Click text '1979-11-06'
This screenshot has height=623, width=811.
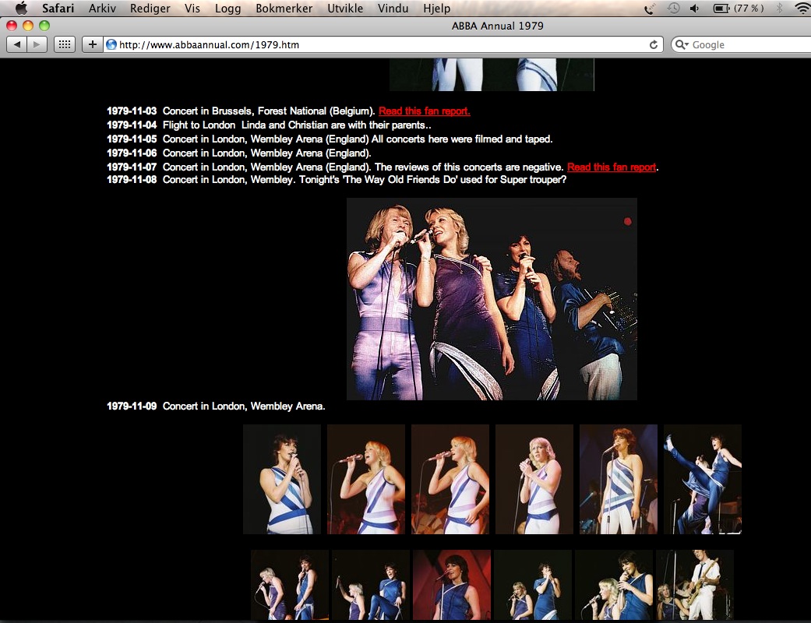coord(132,153)
